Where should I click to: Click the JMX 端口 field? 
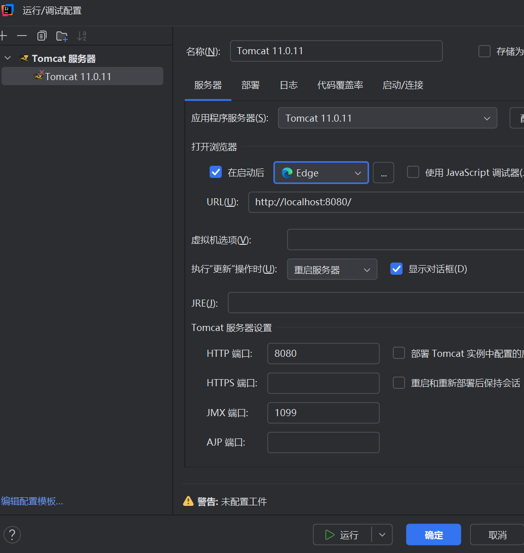click(x=324, y=413)
